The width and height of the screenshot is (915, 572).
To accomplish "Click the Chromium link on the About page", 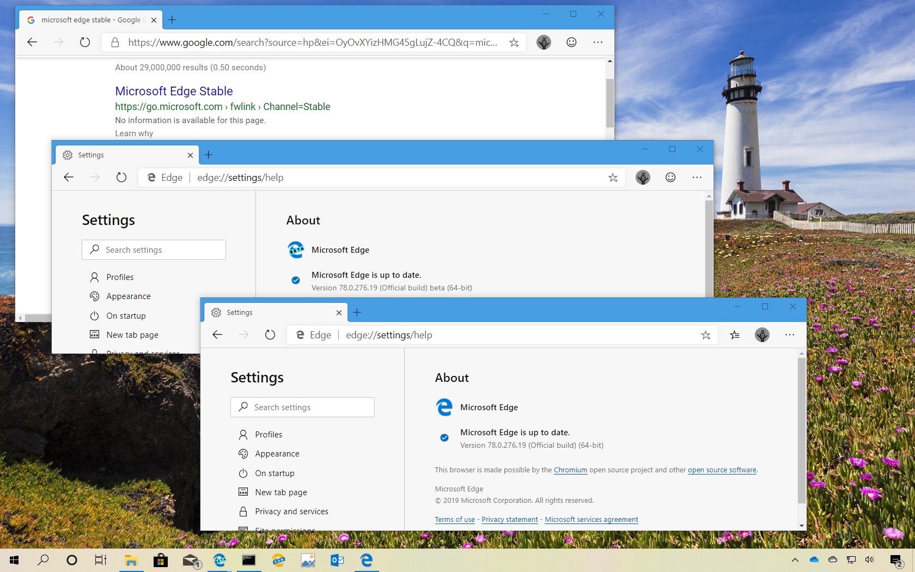I will [x=570, y=470].
